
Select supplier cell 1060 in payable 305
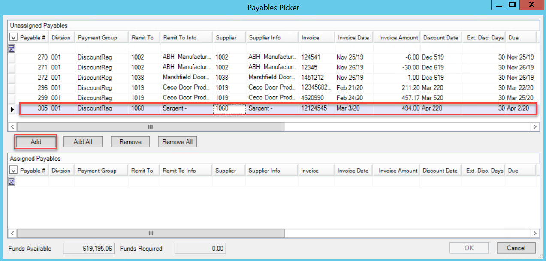pyautogui.click(x=229, y=108)
